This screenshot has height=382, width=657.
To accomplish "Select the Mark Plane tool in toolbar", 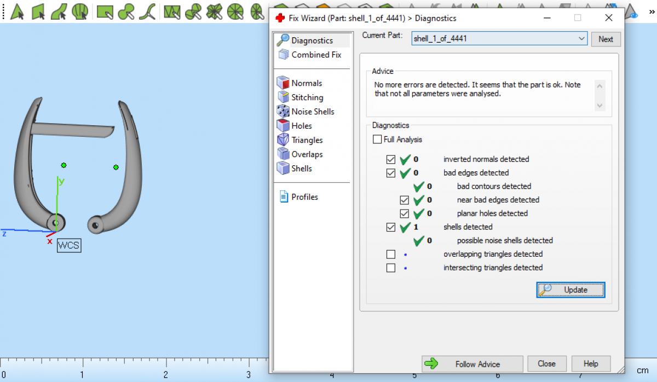I will click(x=38, y=11).
